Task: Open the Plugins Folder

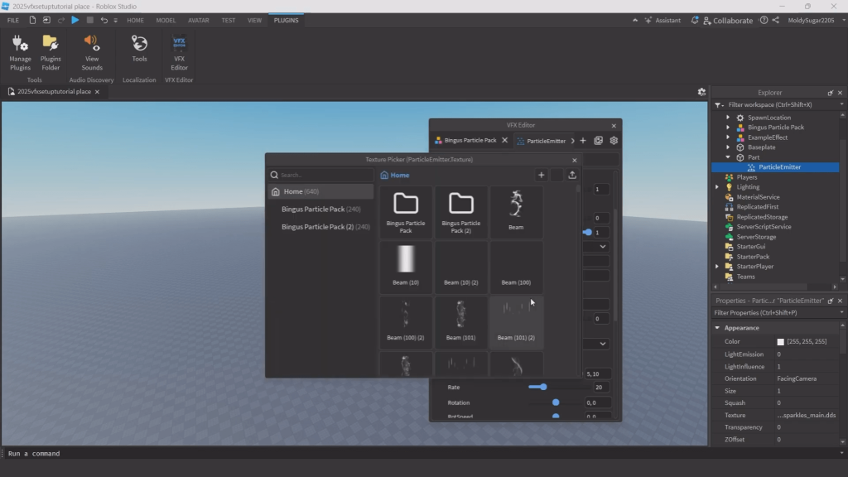Action: point(51,52)
